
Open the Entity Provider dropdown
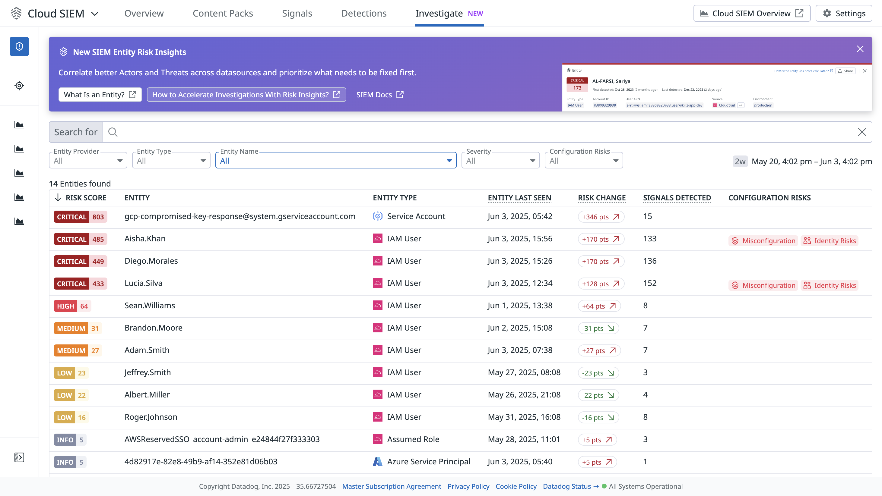click(x=88, y=160)
